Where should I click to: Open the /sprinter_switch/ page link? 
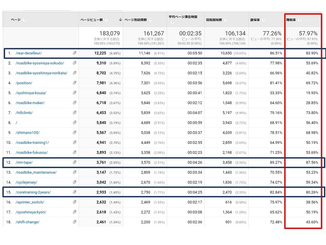point(30,202)
